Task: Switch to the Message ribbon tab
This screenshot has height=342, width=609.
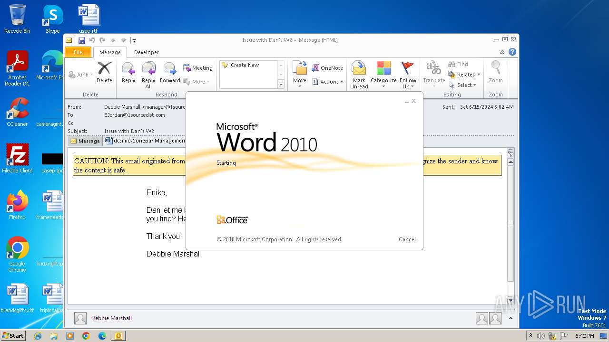Action: [110, 52]
